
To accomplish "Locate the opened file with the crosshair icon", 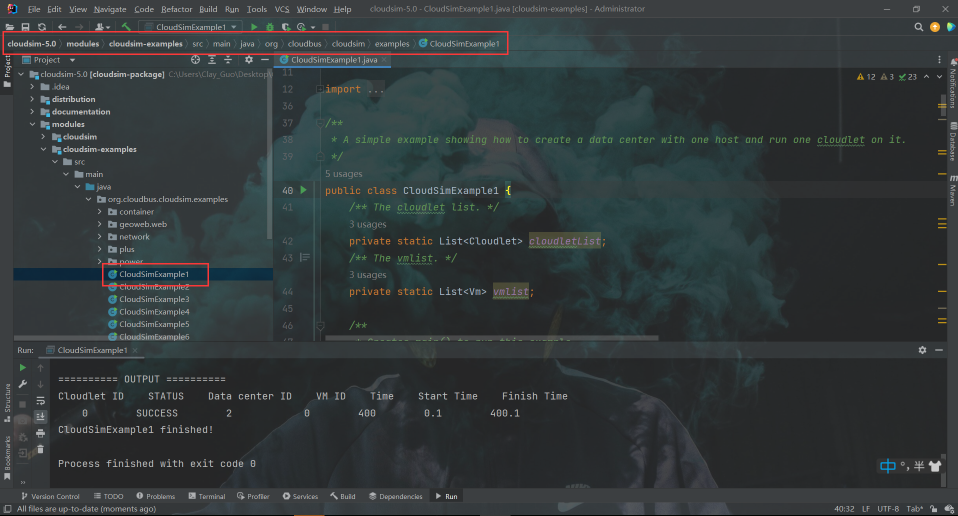I will (195, 60).
